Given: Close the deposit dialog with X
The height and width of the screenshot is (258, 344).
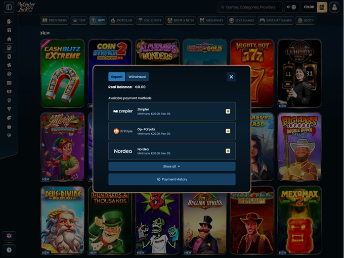Looking at the screenshot, I should click(x=231, y=77).
